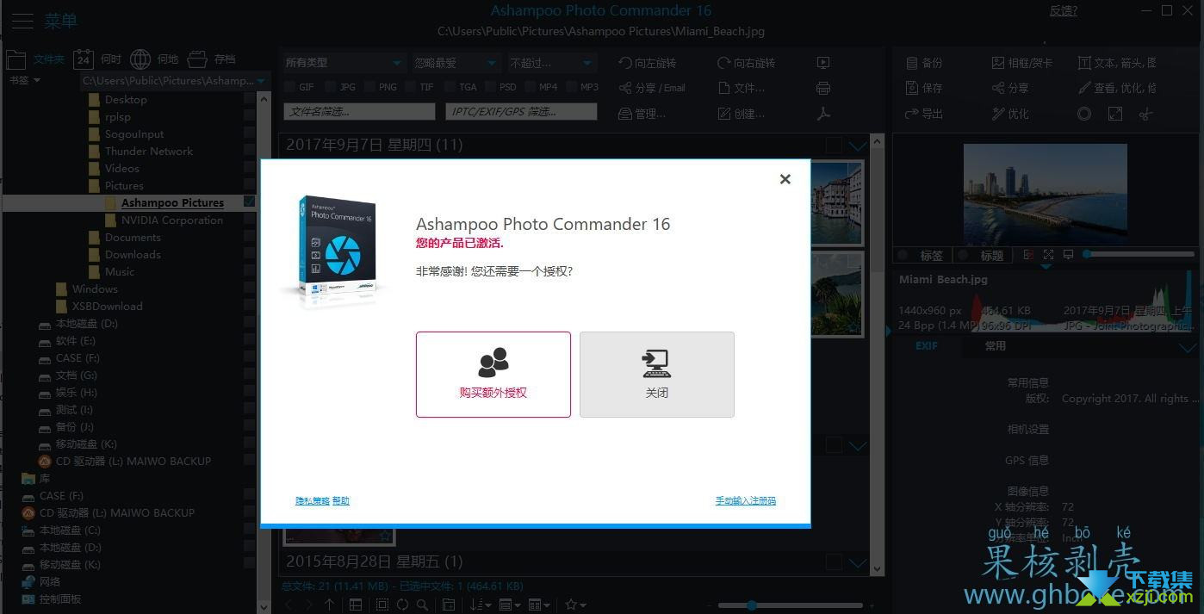The height and width of the screenshot is (614, 1204).
Task: Select the 常用 tab in info panel
Action: 996,346
